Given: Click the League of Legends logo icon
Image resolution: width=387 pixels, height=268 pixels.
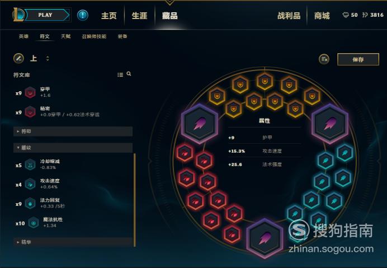Looking at the screenshot, I should pyautogui.click(x=18, y=15).
